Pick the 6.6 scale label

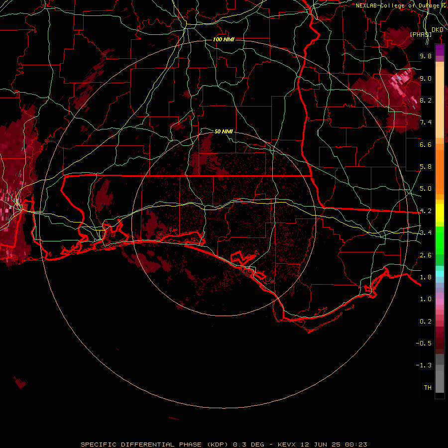(x=426, y=144)
